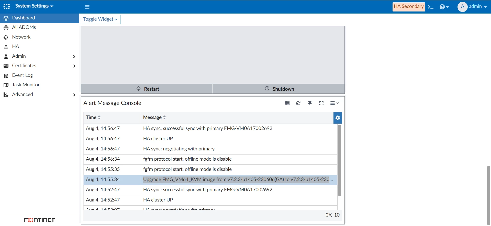
Task: Click the globe icon beside All ADOMs
Action: [6, 28]
